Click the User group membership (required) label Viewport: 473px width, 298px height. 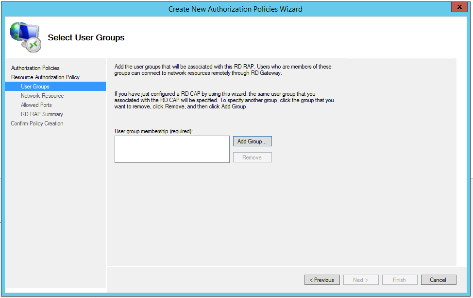(x=153, y=131)
